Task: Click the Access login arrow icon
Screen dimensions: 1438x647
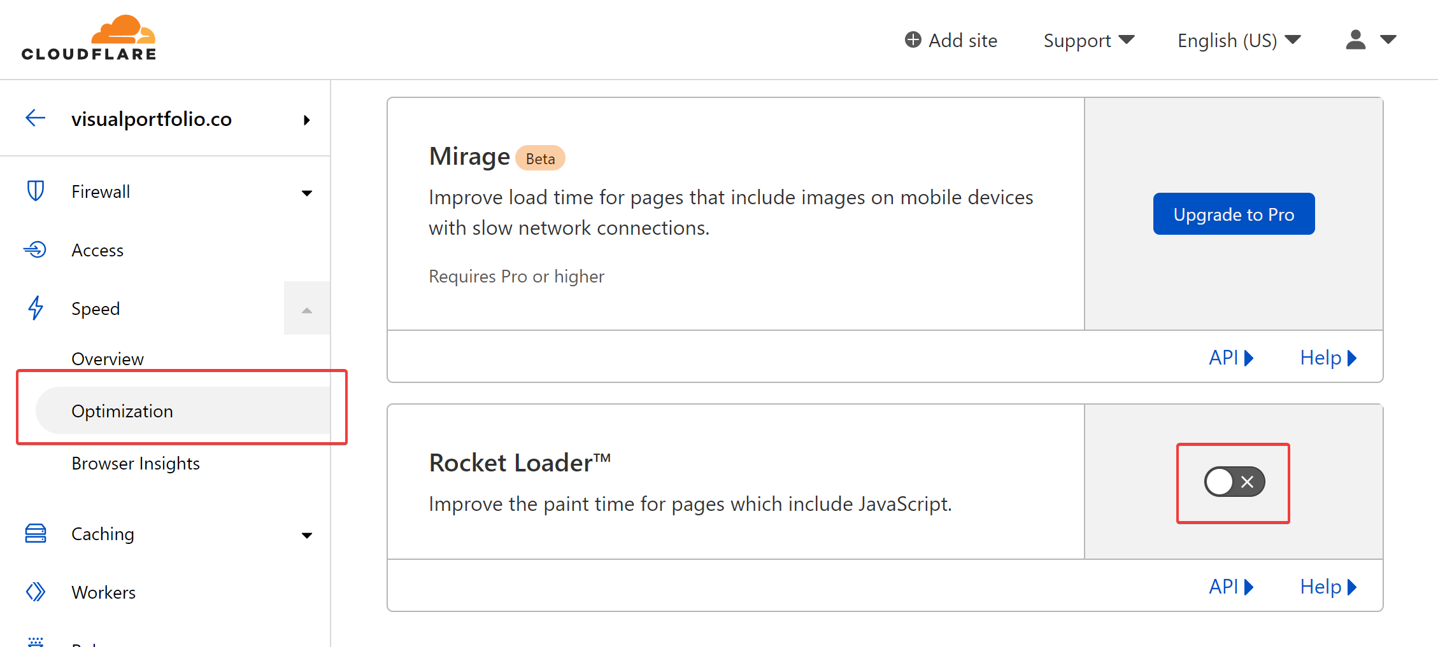Action: [36, 249]
